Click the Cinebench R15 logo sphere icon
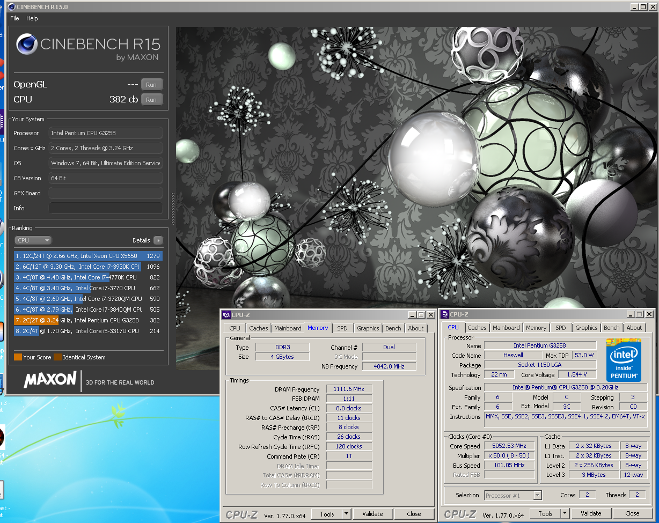 pyautogui.click(x=27, y=45)
